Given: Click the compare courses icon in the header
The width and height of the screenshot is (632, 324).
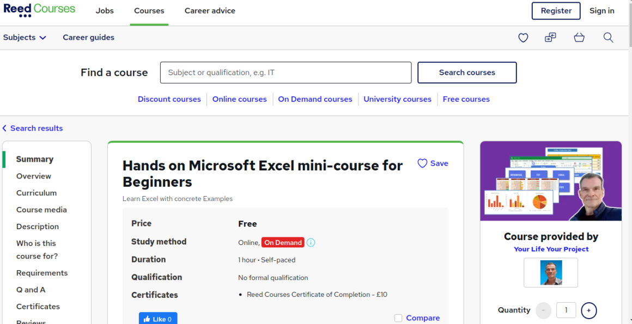Looking at the screenshot, I should (x=550, y=38).
